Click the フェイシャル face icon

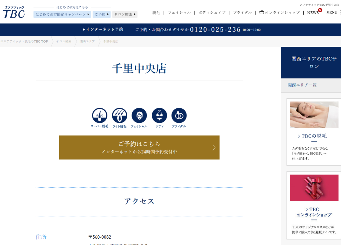[x=139, y=116]
